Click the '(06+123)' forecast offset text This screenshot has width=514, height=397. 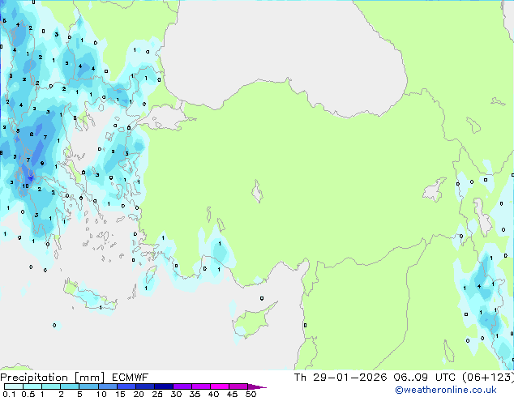(x=488, y=378)
